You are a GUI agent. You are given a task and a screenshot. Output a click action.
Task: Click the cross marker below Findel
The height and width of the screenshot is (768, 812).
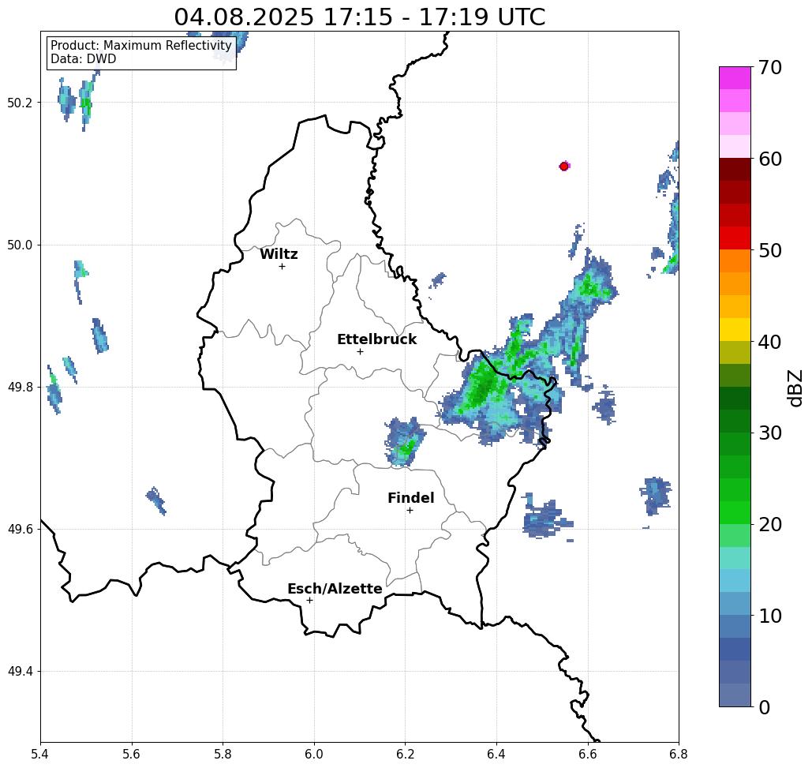(410, 510)
